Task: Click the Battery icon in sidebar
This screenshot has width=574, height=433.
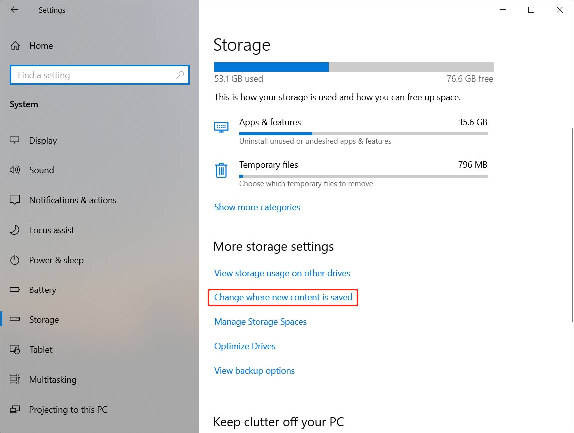Action: [15, 290]
